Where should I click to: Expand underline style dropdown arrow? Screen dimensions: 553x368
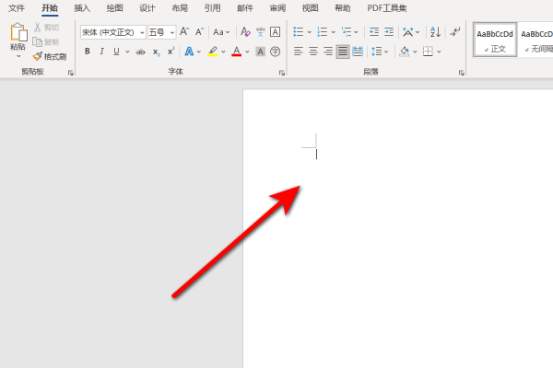click(x=127, y=52)
